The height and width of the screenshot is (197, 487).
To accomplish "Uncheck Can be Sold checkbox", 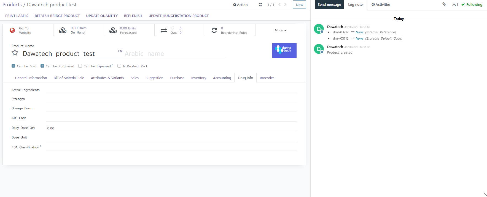I will pyautogui.click(x=14, y=66).
